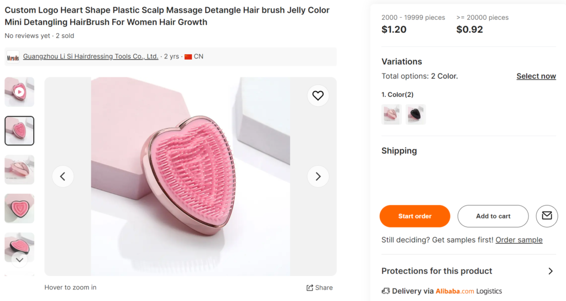Image resolution: width=566 pixels, height=301 pixels.
Task: Select the third product thumbnail image
Action: pos(19,170)
